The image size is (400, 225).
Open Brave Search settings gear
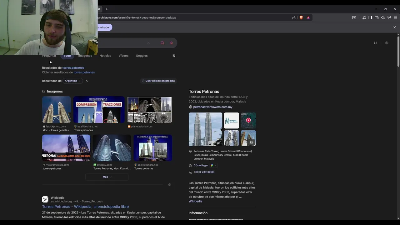point(387,43)
